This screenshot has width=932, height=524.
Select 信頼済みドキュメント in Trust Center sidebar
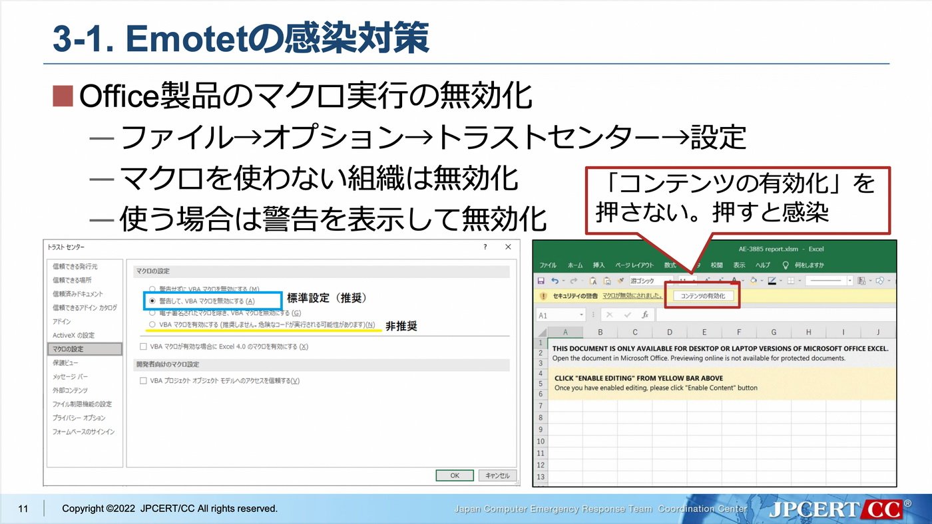pyautogui.click(x=78, y=294)
